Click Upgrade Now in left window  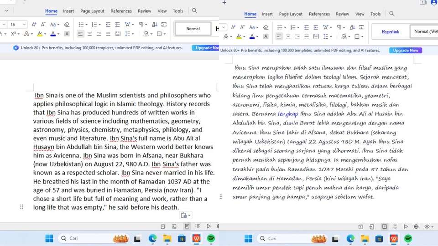[x=206, y=48]
